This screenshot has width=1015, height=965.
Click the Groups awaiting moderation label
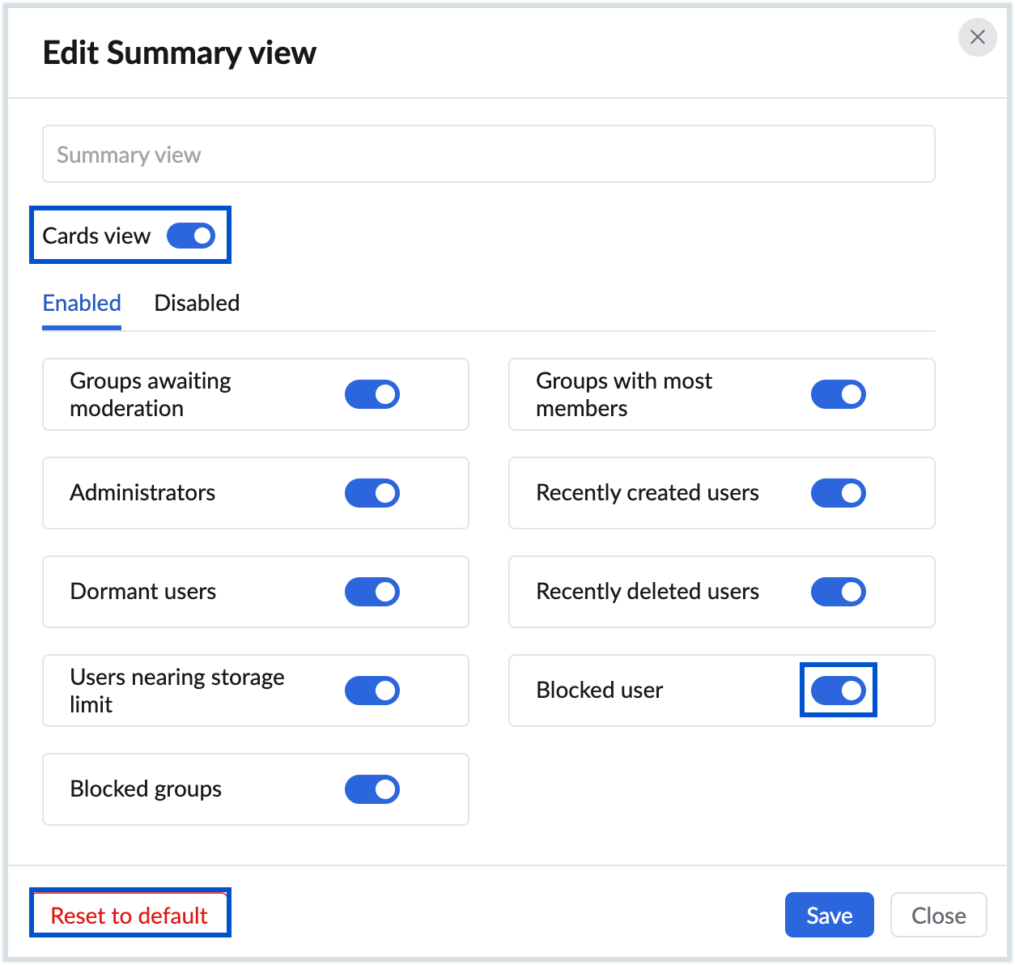[x=151, y=394]
